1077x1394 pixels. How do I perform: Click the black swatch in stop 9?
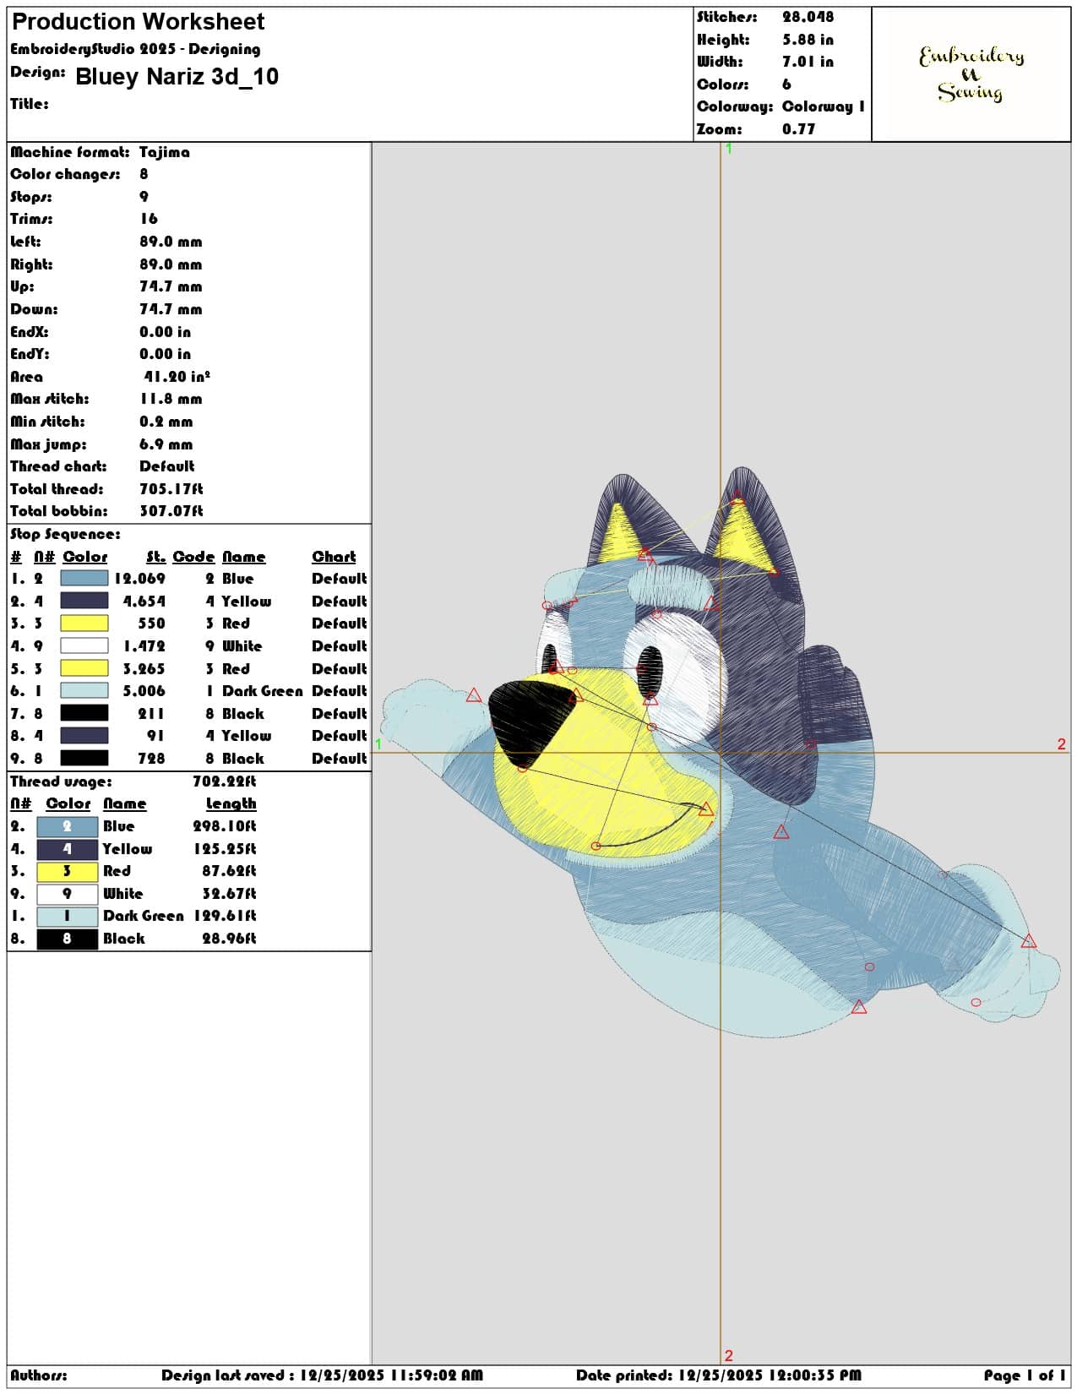click(84, 759)
